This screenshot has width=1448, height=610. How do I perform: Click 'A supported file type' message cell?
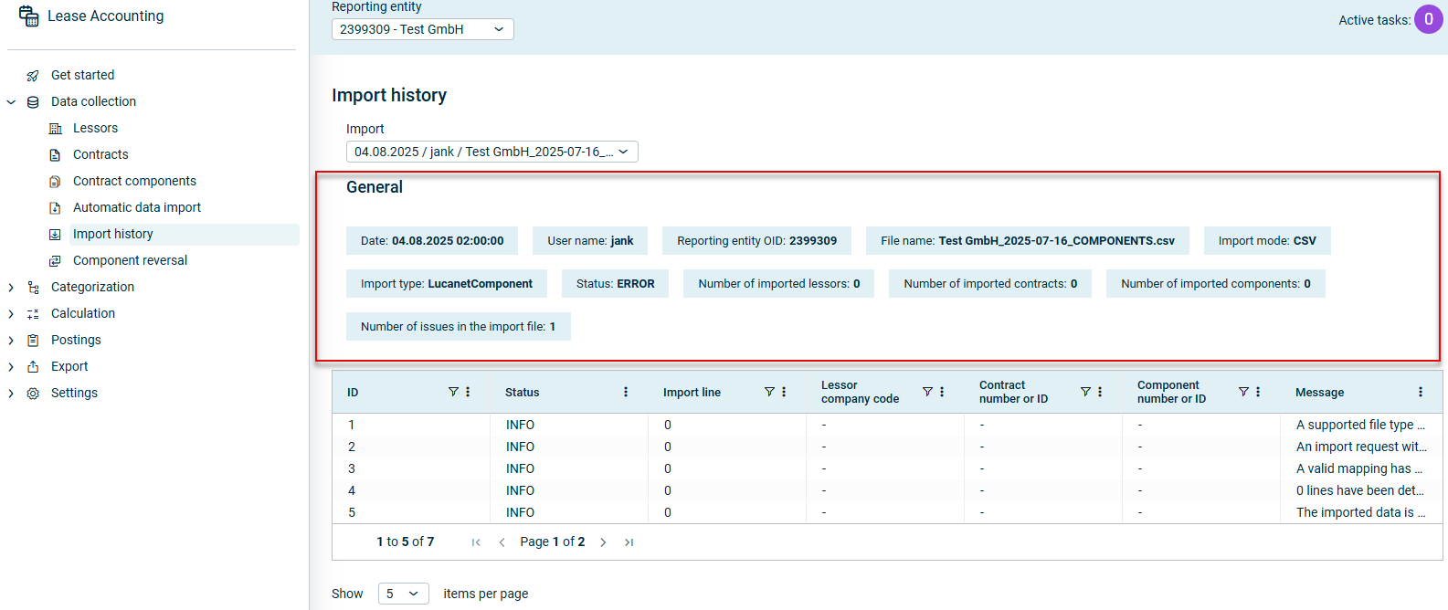(1360, 425)
